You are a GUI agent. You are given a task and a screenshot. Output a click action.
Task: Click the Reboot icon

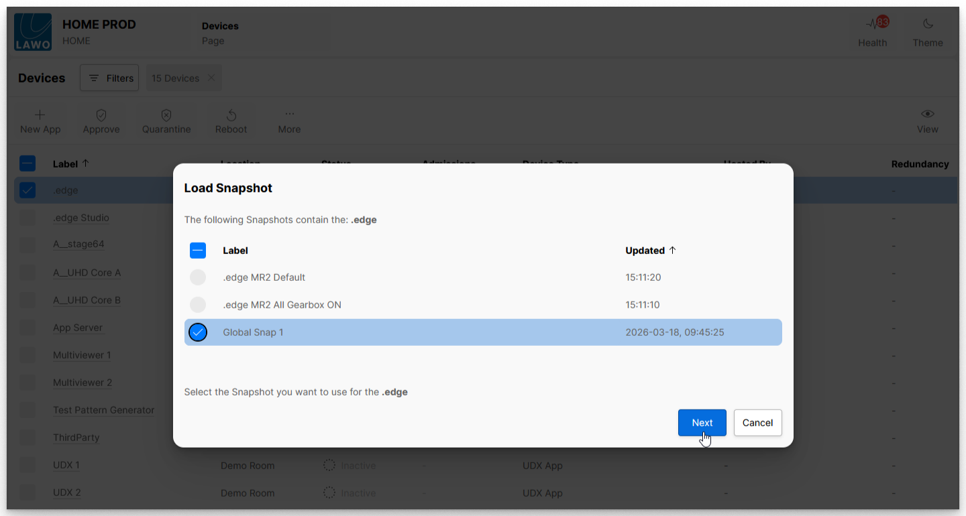coord(231,115)
